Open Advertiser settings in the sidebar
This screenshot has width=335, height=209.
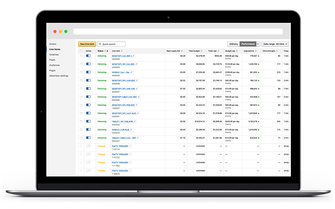coord(59,76)
